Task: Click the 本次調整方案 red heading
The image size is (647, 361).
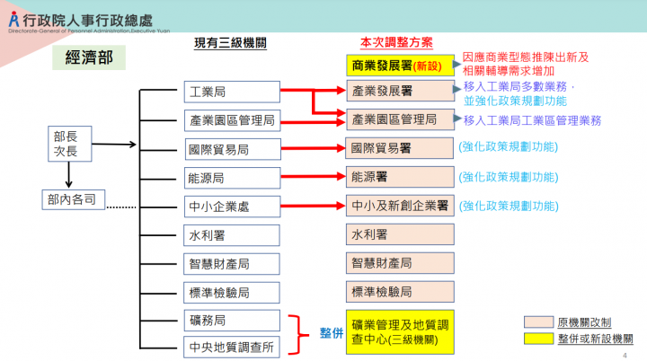Action: point(396,42)
